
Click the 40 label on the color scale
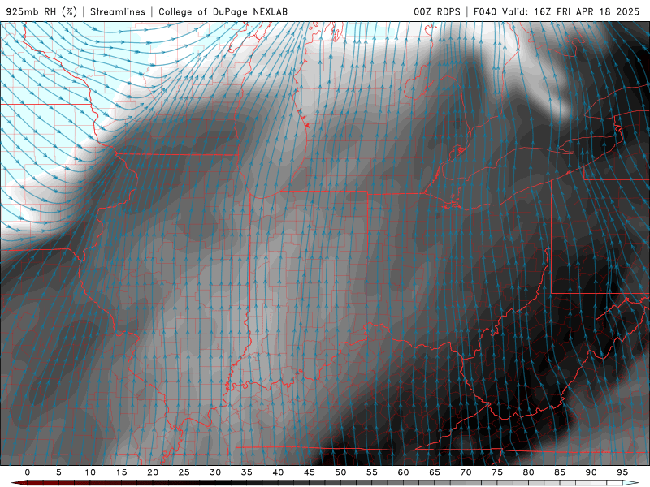(x=278, y=472)
